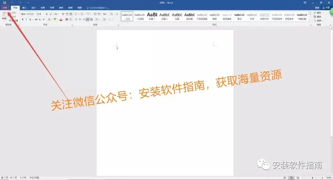The height and width of the screenshot is (180, 333).
Task: Toggle Justify alignment
Action: pos(88,19)
